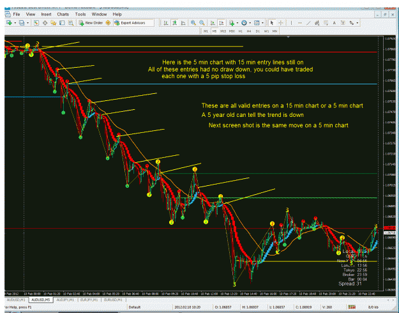The height and width of the screenshot is (313, 399).
Task: Switch to D1 timeframe
Action: coord(257,31)
